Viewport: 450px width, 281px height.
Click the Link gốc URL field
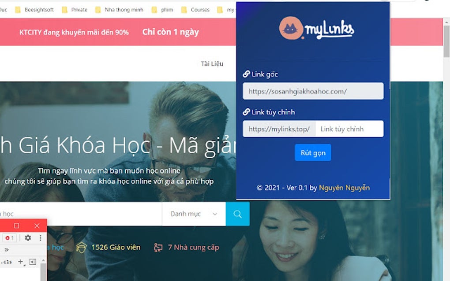tap(313, 91)
